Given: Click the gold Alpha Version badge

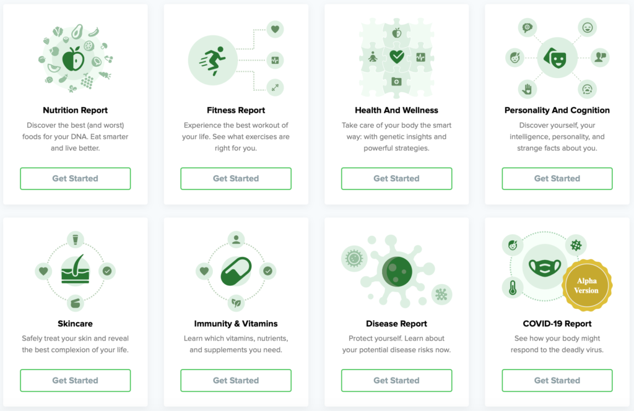Looking at the screenshot, I should (x=587, y=284).
